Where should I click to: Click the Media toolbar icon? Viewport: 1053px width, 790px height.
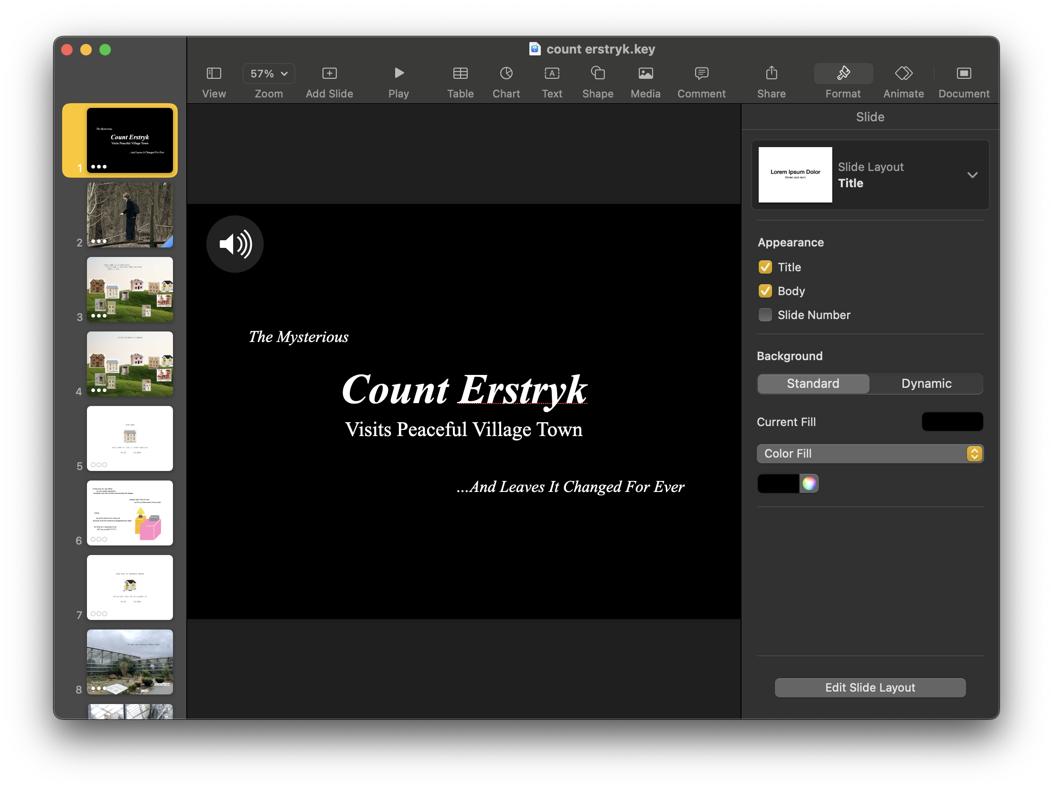tap(645, 74)
